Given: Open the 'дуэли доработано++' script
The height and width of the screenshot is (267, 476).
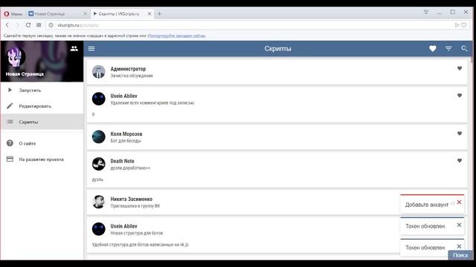Looking at the screenshot, I should (130, 168).
